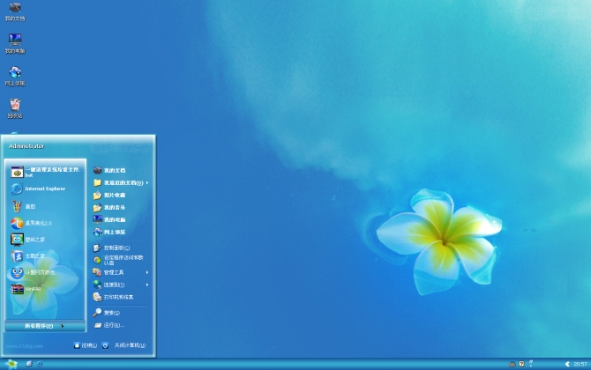Open Paint (画图) from Start menu
The height and width of the screenshot is (370, 591).
click(x=23, y=206)
